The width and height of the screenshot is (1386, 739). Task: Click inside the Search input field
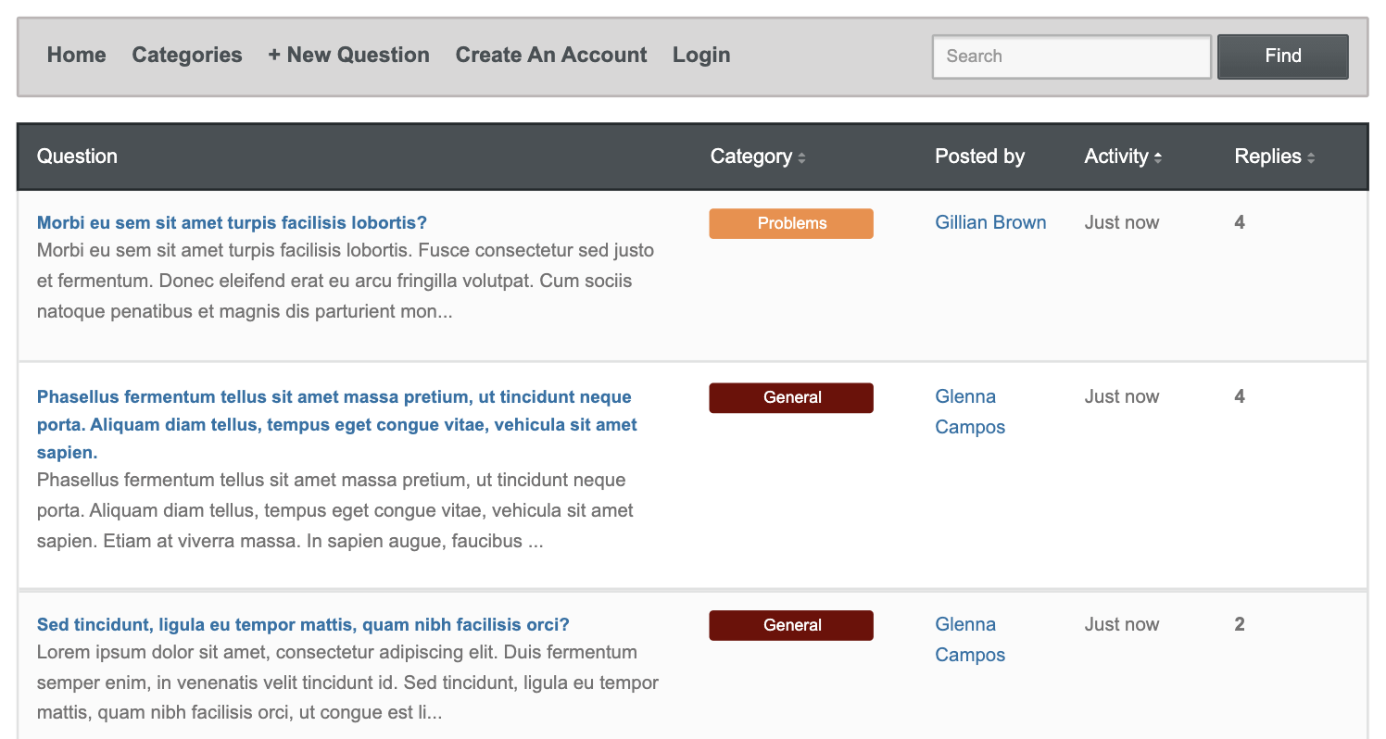pos(1071,56)
